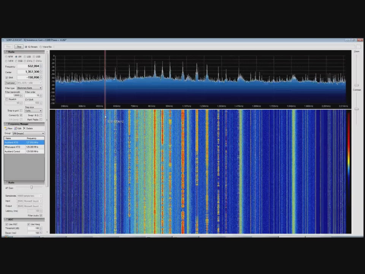Click the Frequency value field

pyautogui.click(x=29, y=66)
